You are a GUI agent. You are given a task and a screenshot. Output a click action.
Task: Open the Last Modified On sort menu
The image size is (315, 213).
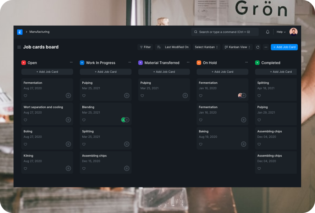[x=177, y=47]
